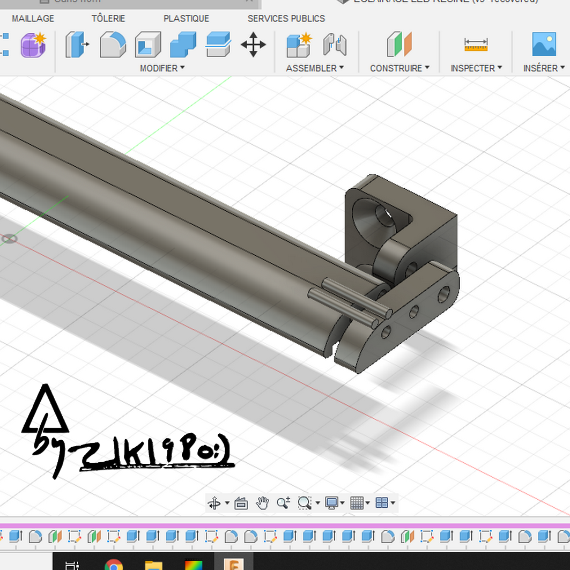The width and height of the screenshot is (570, 570).
Task: Expand the CONSTRUIRE dropdown menu
Action: 400,68
